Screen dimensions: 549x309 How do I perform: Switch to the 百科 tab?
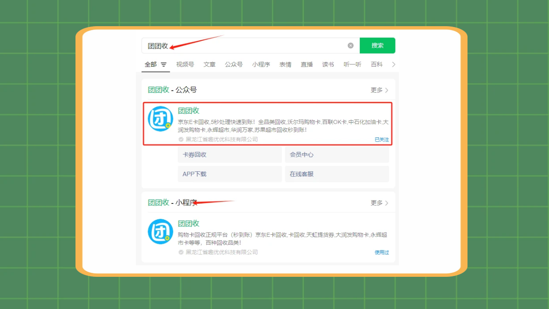[377, 64]
